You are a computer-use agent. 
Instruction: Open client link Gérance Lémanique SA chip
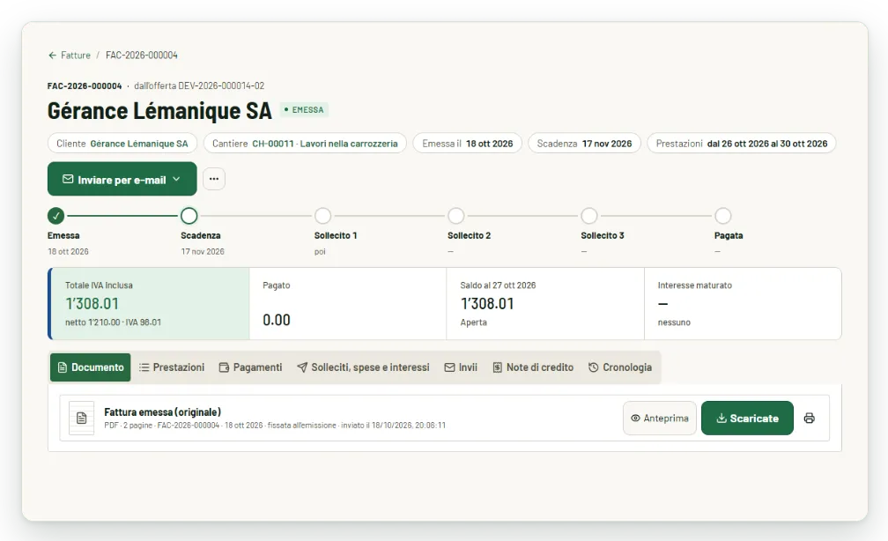(122, 144)
